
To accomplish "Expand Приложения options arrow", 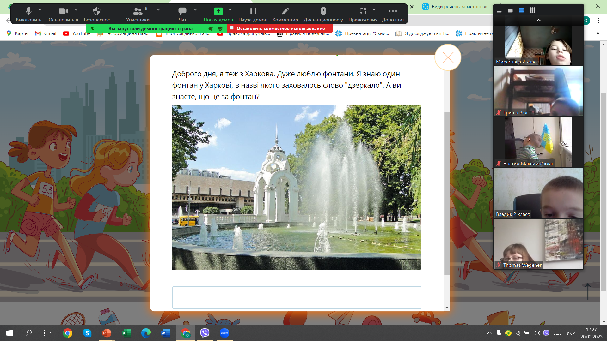I will click(x=374, y=9).
